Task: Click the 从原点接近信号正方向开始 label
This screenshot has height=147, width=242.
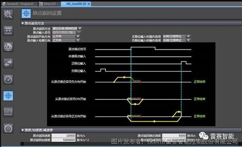Action: click(x=69, y=116)
